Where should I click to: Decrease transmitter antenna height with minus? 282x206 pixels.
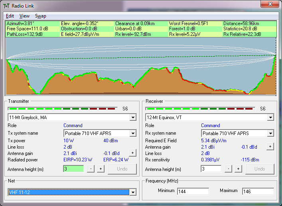coord(91,169)
